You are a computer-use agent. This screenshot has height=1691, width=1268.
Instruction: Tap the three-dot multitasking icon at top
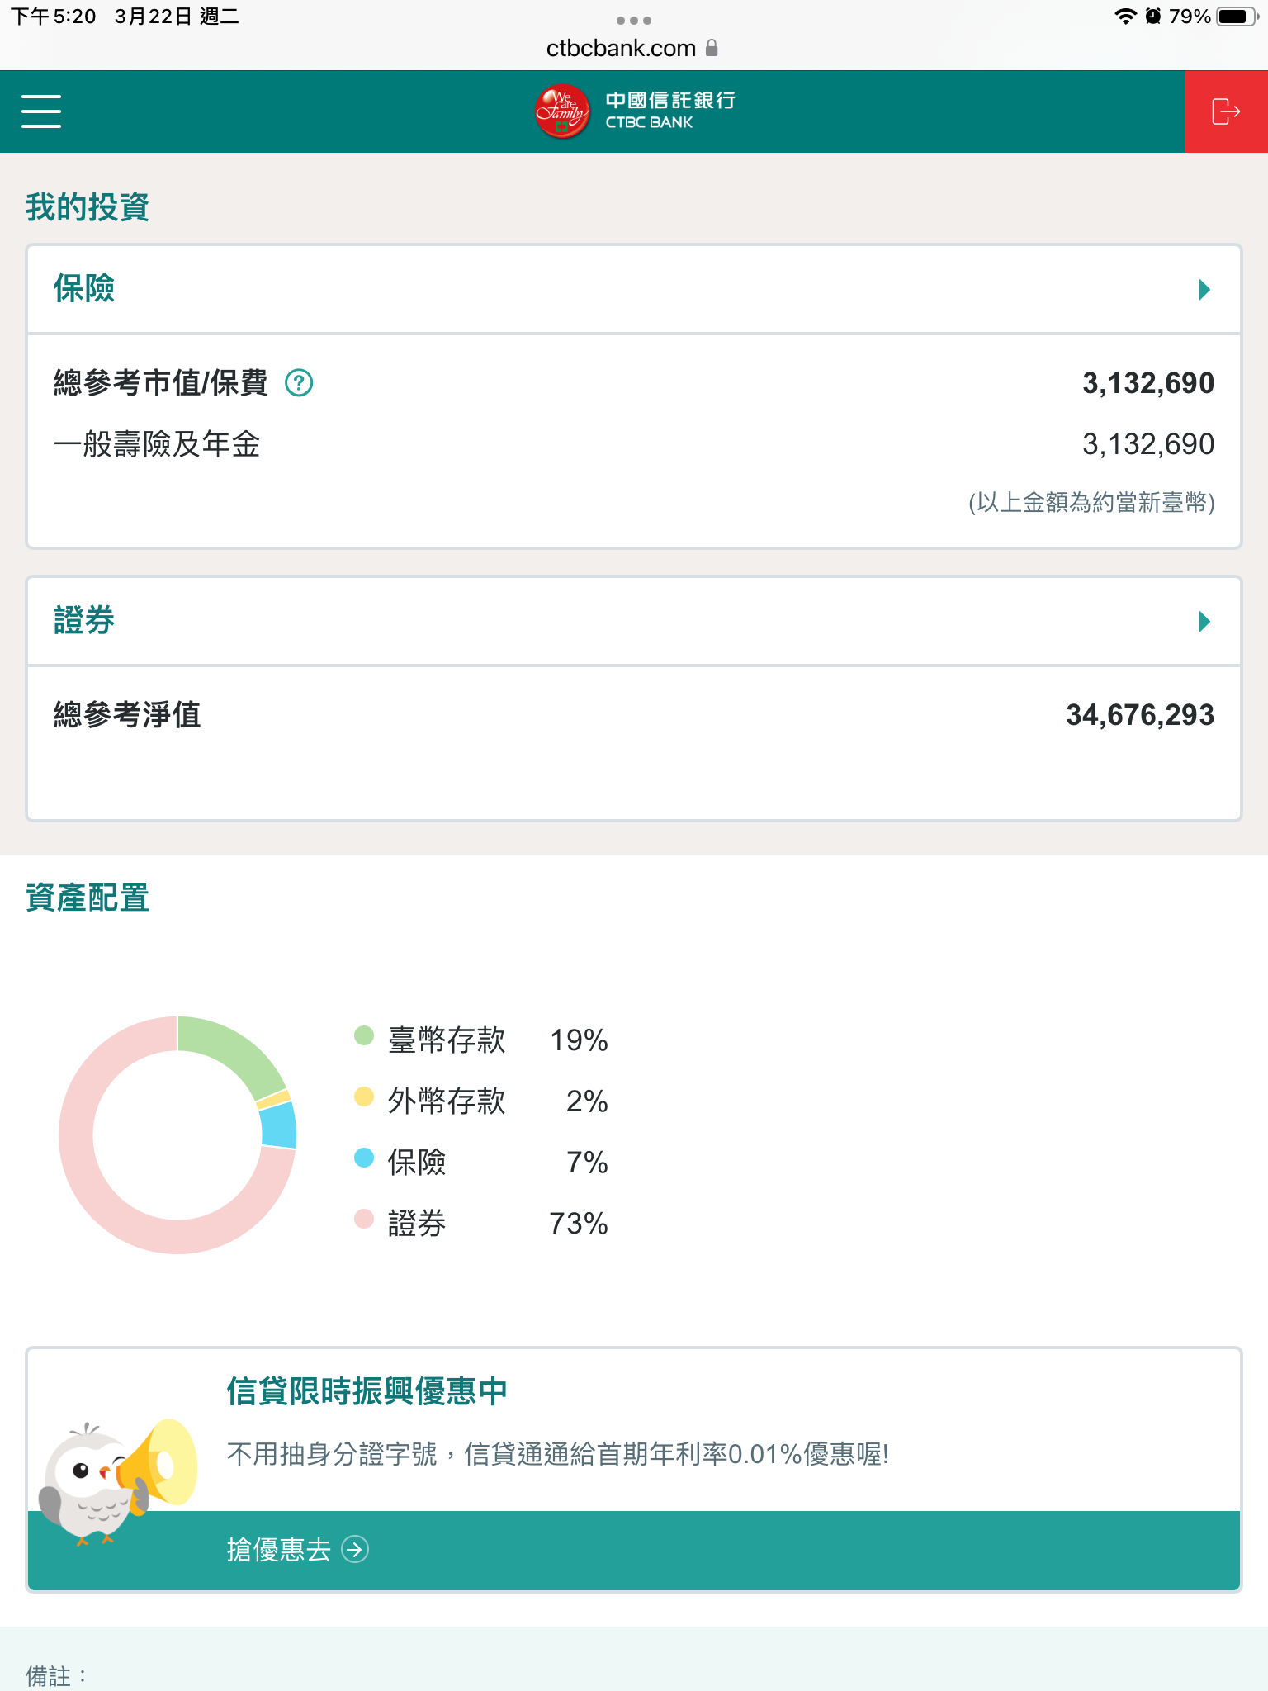pos(634,20)
